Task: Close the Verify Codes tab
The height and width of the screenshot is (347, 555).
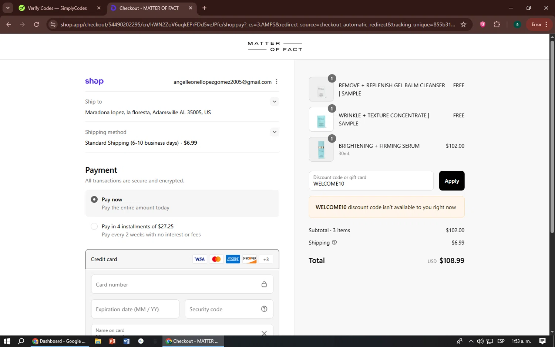Action: pyautogui.click(x=99, y=8)
